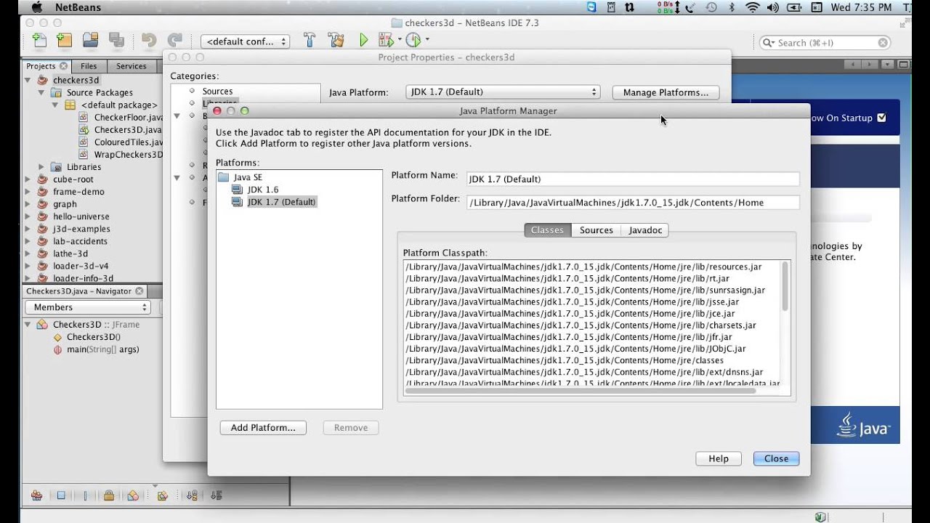Viewport: 930px width, 523px height.
Task: Click Fully Qualified Names navigator icon
Action: pos(163,495)
